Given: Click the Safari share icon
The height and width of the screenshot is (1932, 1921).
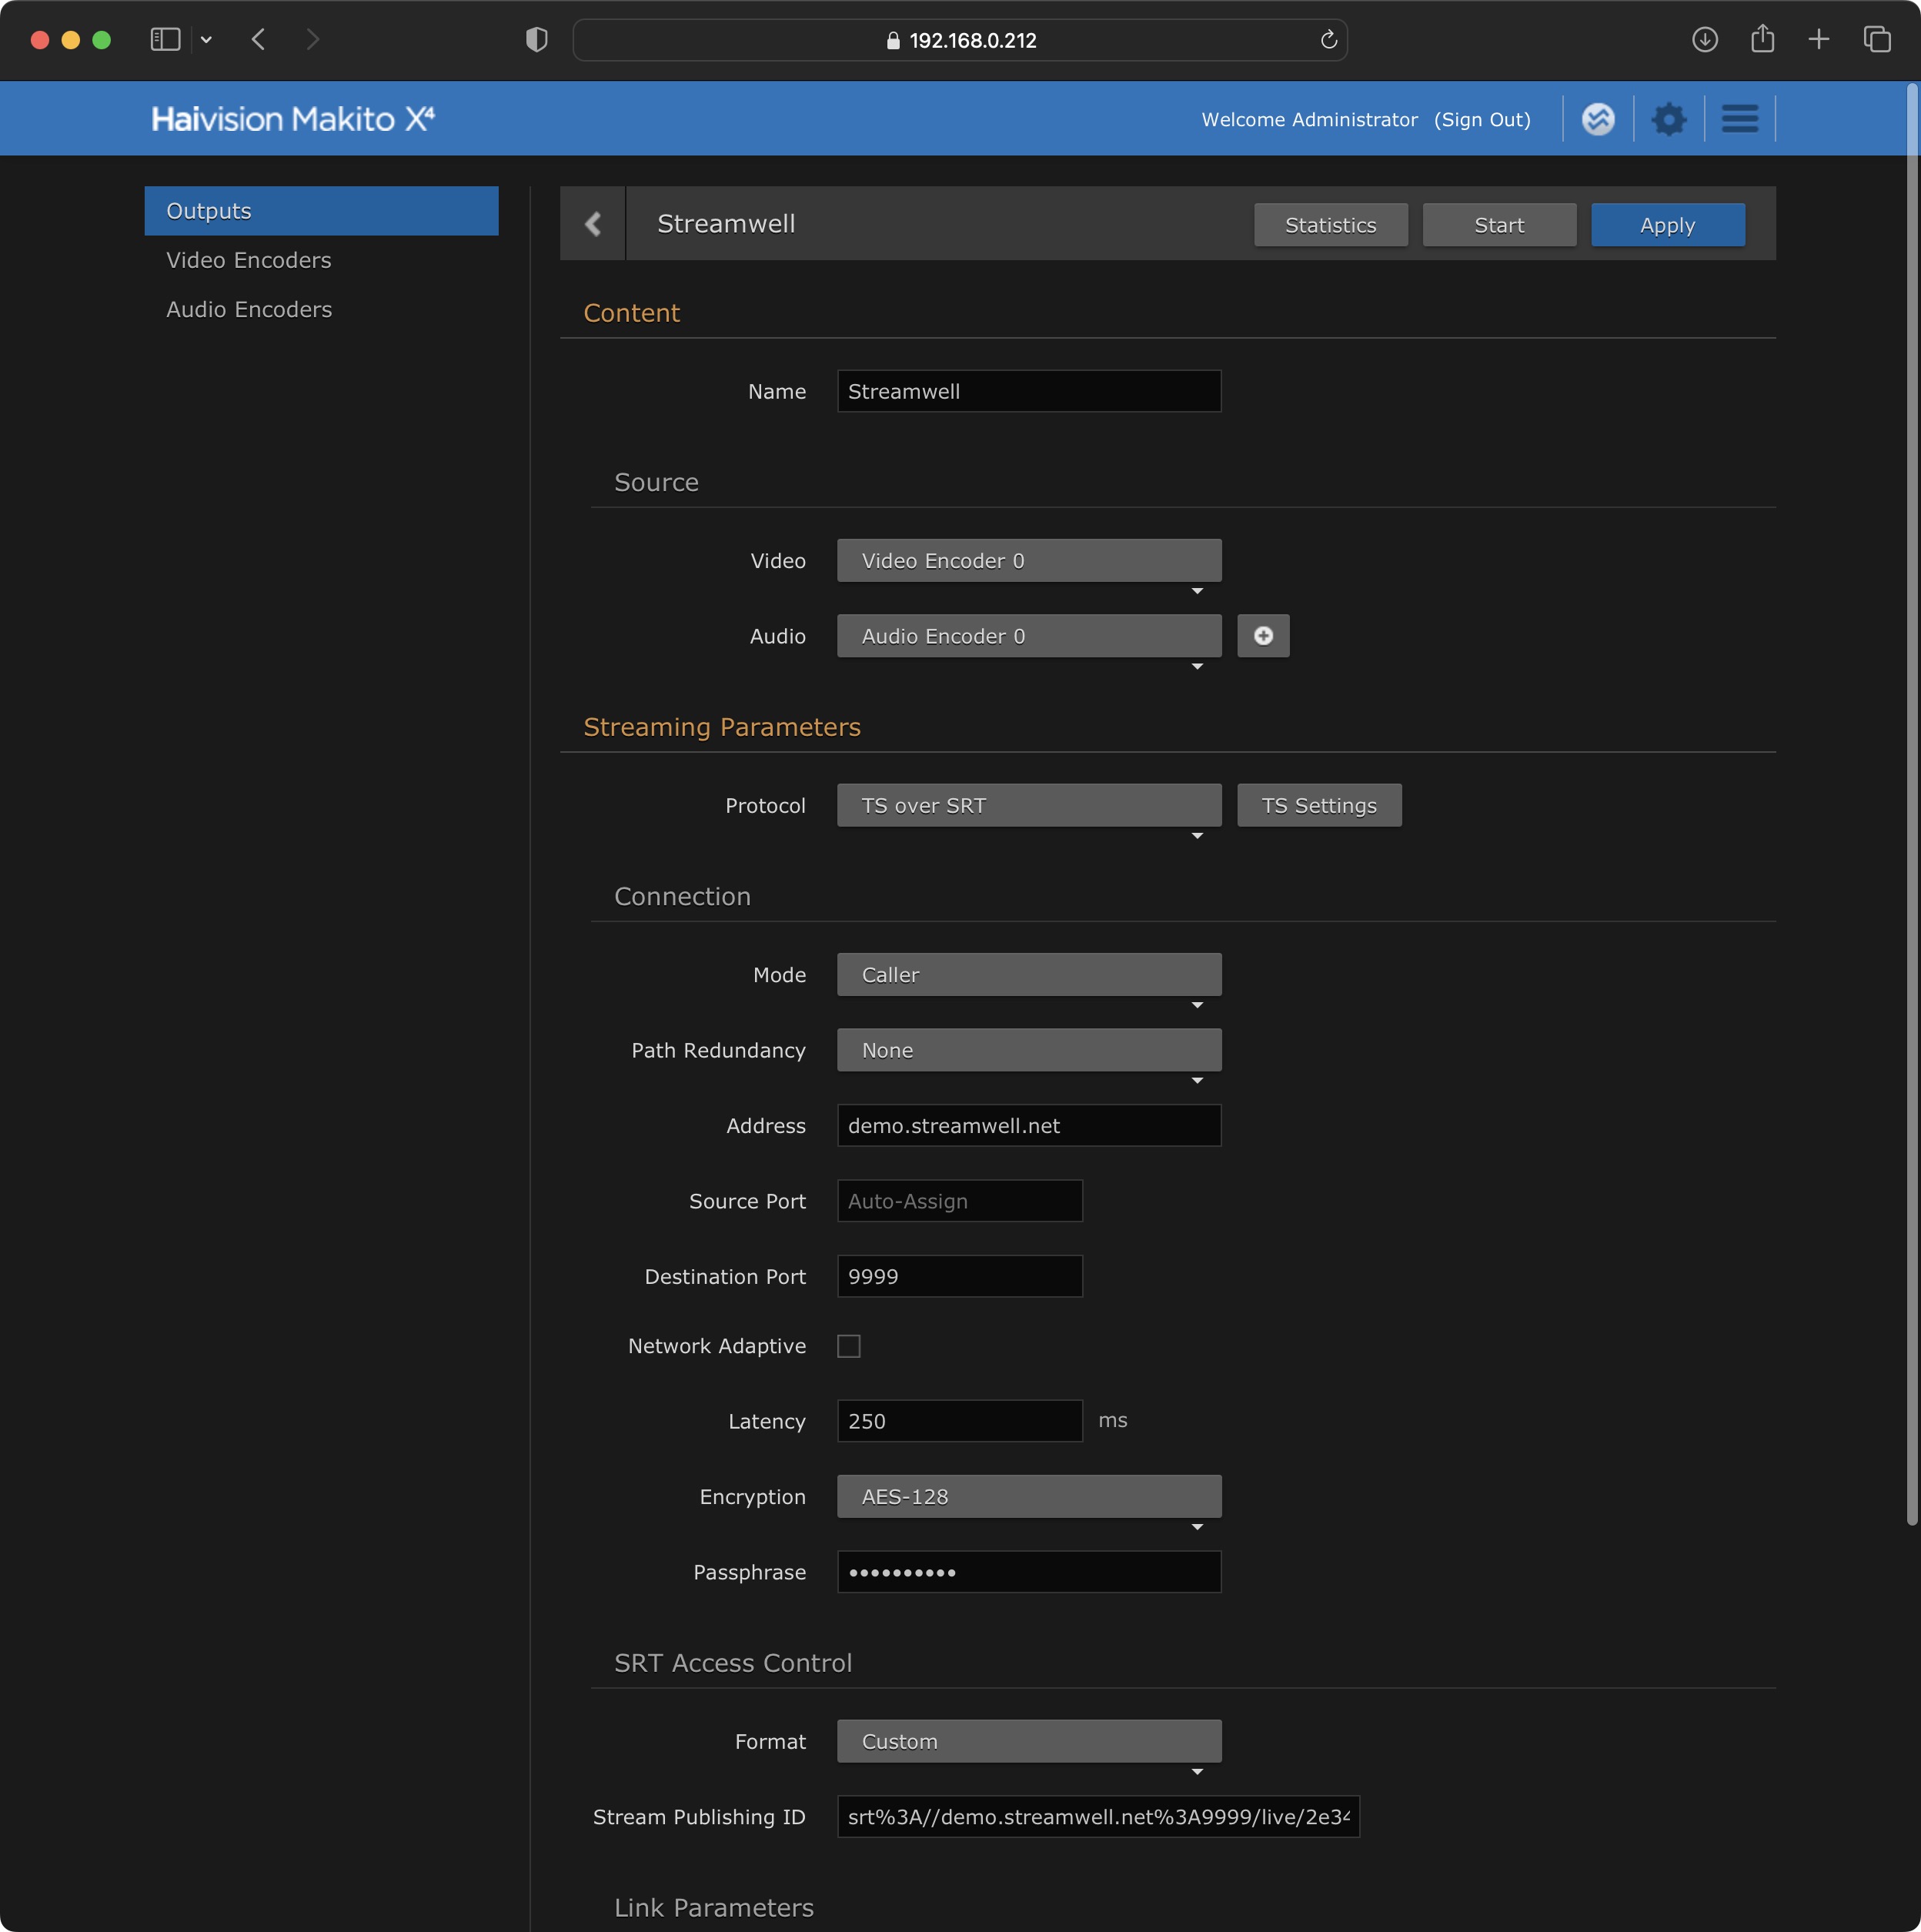Looking at the screenshot, I should [1762, 40].
